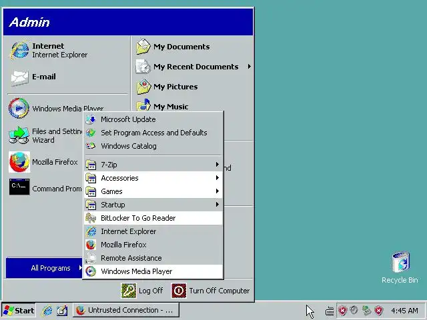Open Files and Settings Transfer Wizard
Image resolution: width=427 pixels, height=320 pixels.
click(46, 135)
